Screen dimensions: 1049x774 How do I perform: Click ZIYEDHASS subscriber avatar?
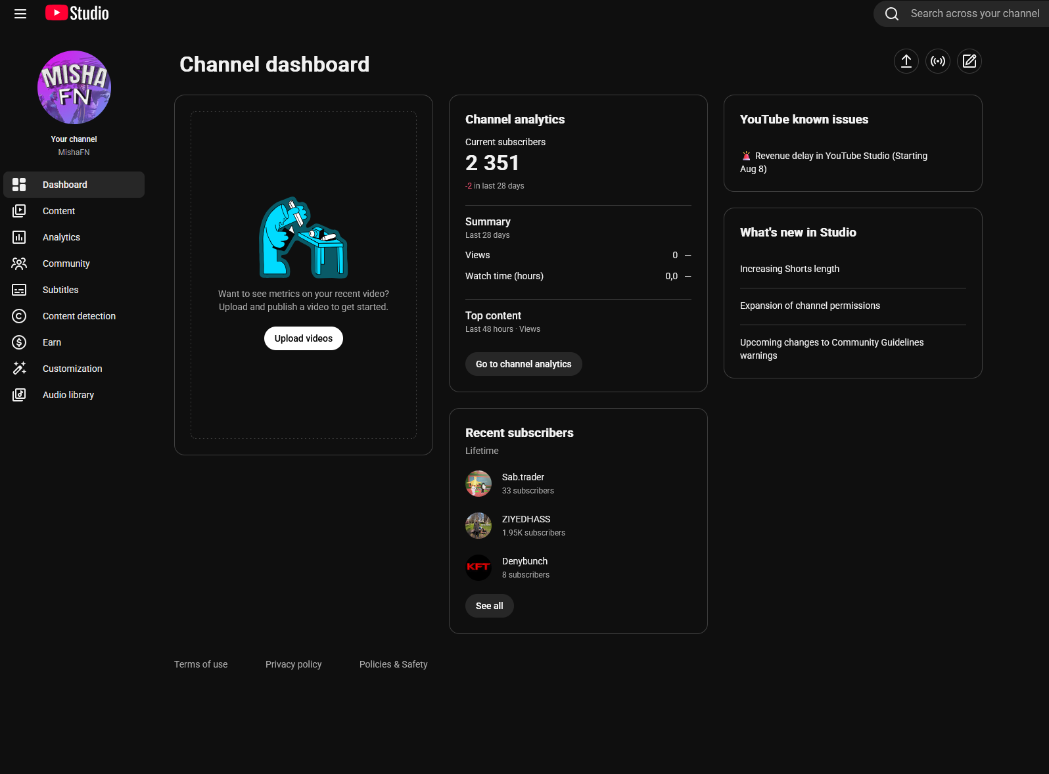pos(478,526)
